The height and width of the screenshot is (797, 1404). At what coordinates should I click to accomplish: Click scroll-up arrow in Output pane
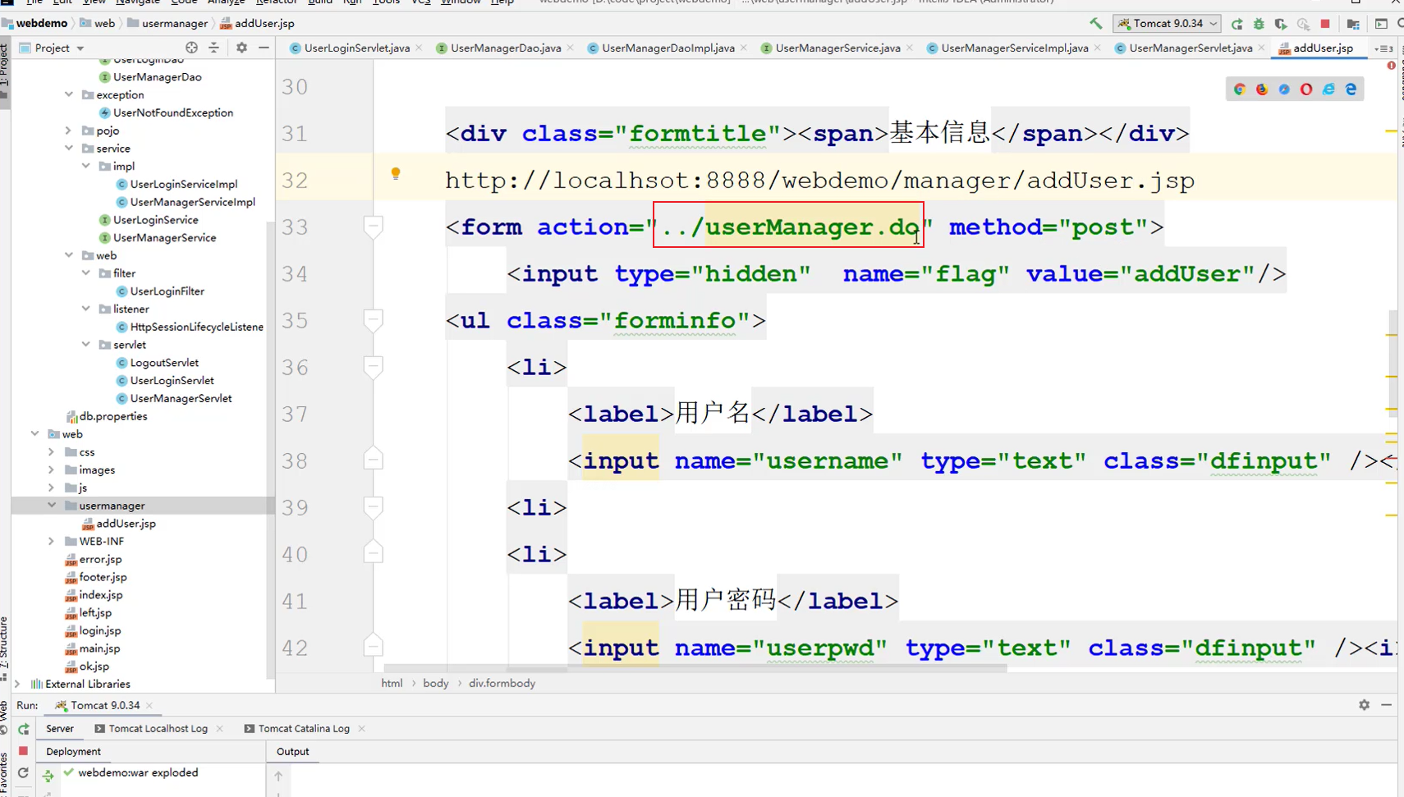(278, 776)
